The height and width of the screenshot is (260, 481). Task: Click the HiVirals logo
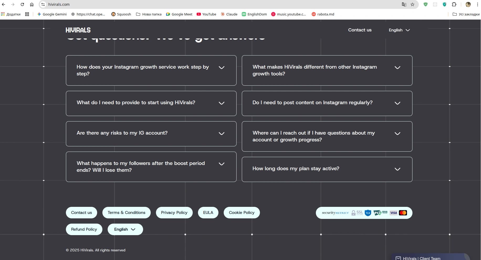point(78,30)
